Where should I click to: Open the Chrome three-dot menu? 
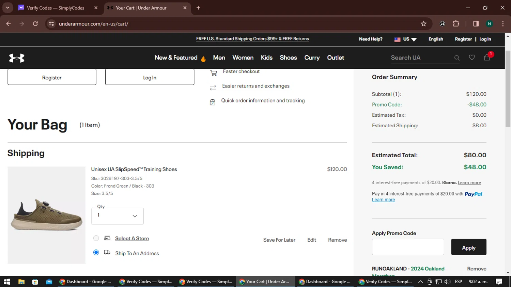pyautogui.click(x=503, y=23)
